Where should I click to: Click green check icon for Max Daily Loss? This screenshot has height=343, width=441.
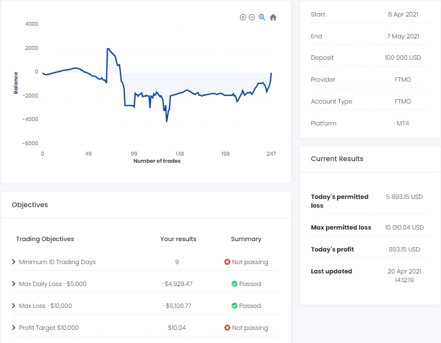[x=234, y=284]
